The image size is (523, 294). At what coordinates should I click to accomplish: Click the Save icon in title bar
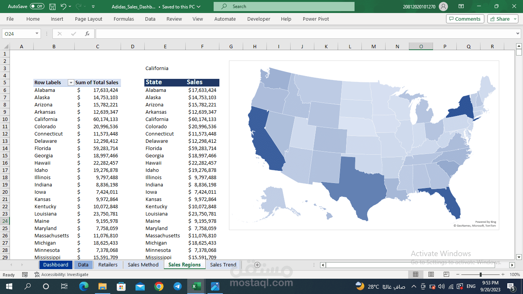[52, 7]
